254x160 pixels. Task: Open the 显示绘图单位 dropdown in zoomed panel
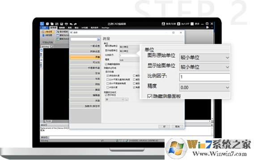tap(204, 67)
